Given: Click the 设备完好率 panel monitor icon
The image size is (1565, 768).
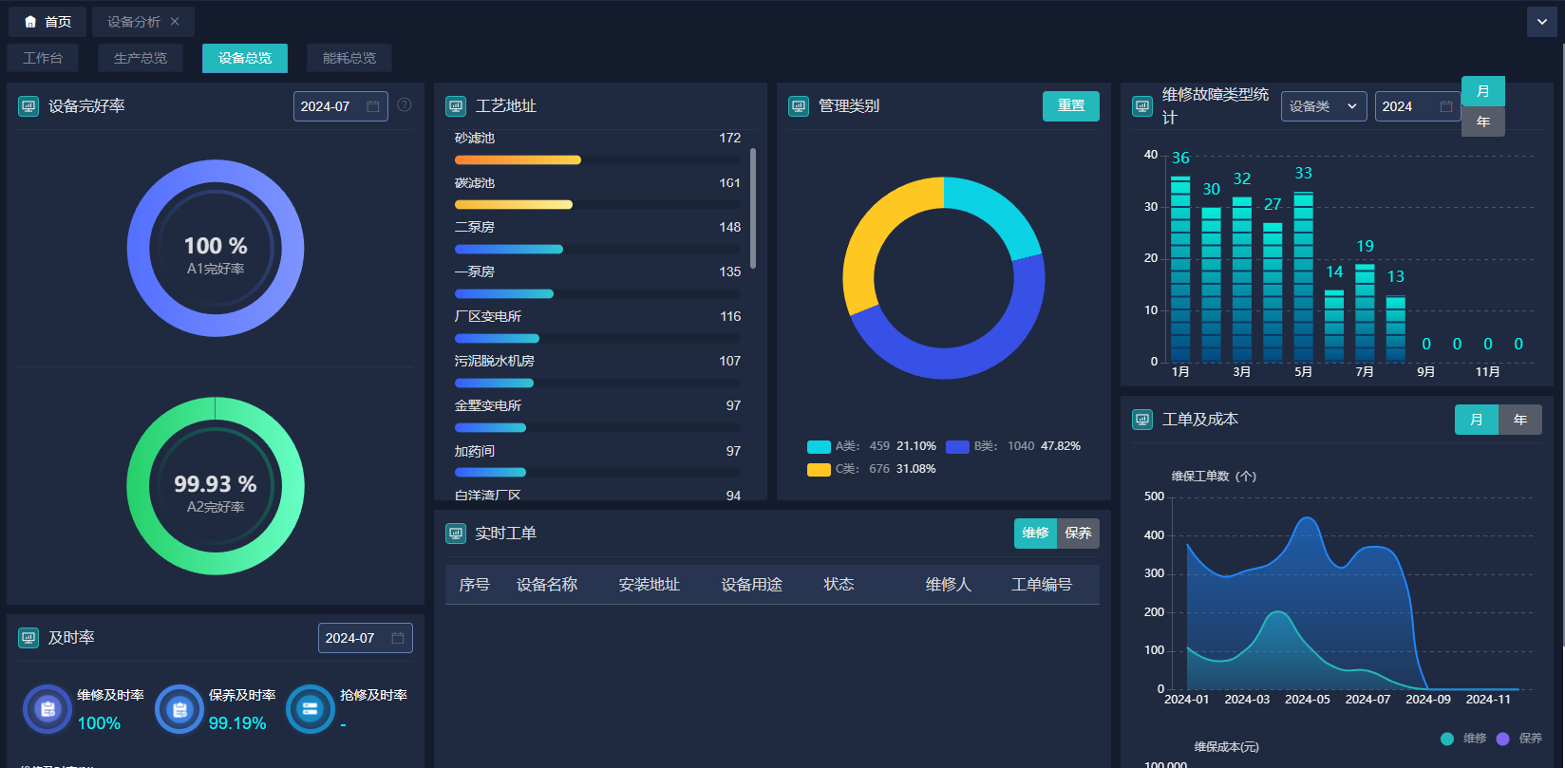Looking at the screenshot, I should [28, 106].
